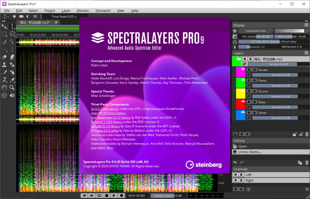The width and height of the screenshot is (310, 199).
Task: Toggle loop playback button
Action: pyautogui.click(x=99, y=195)
